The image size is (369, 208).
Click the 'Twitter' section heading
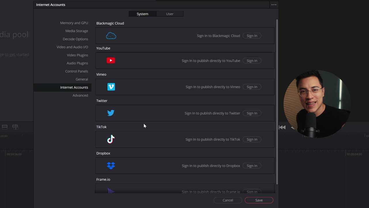[102, 101]
